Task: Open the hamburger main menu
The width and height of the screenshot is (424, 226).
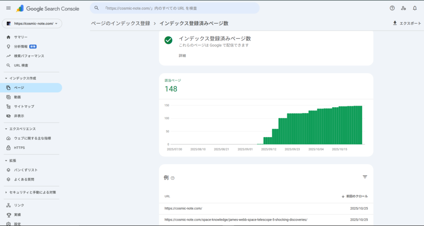Action: [8, 8]
